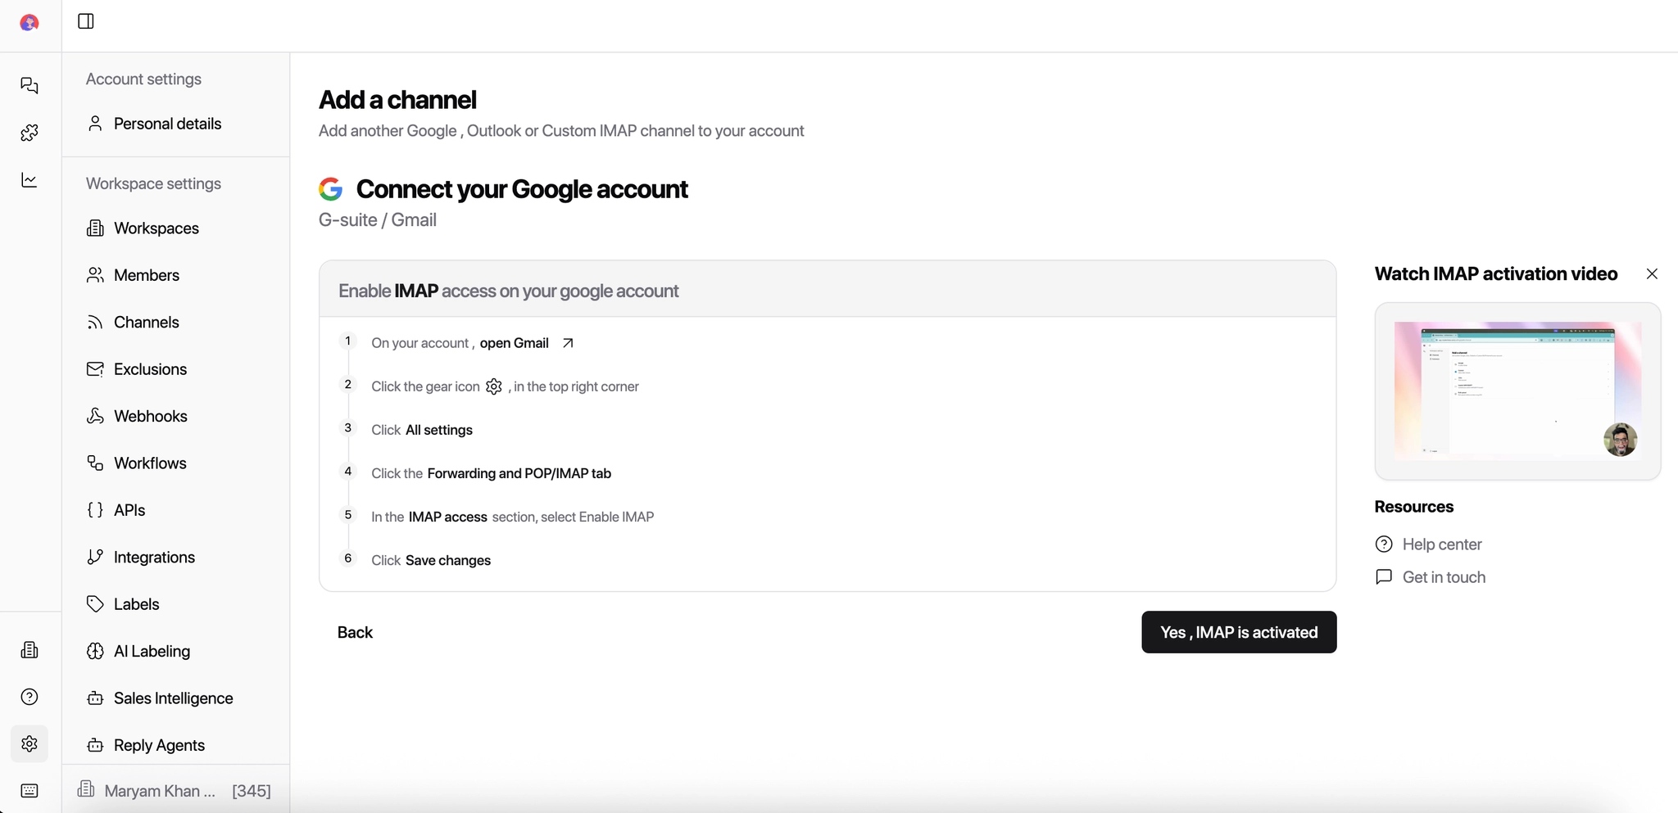This screenshot has height=813, width=1678.
Task: Dismiss the IMAP activation video with the X
Action: pos(1652,273)
